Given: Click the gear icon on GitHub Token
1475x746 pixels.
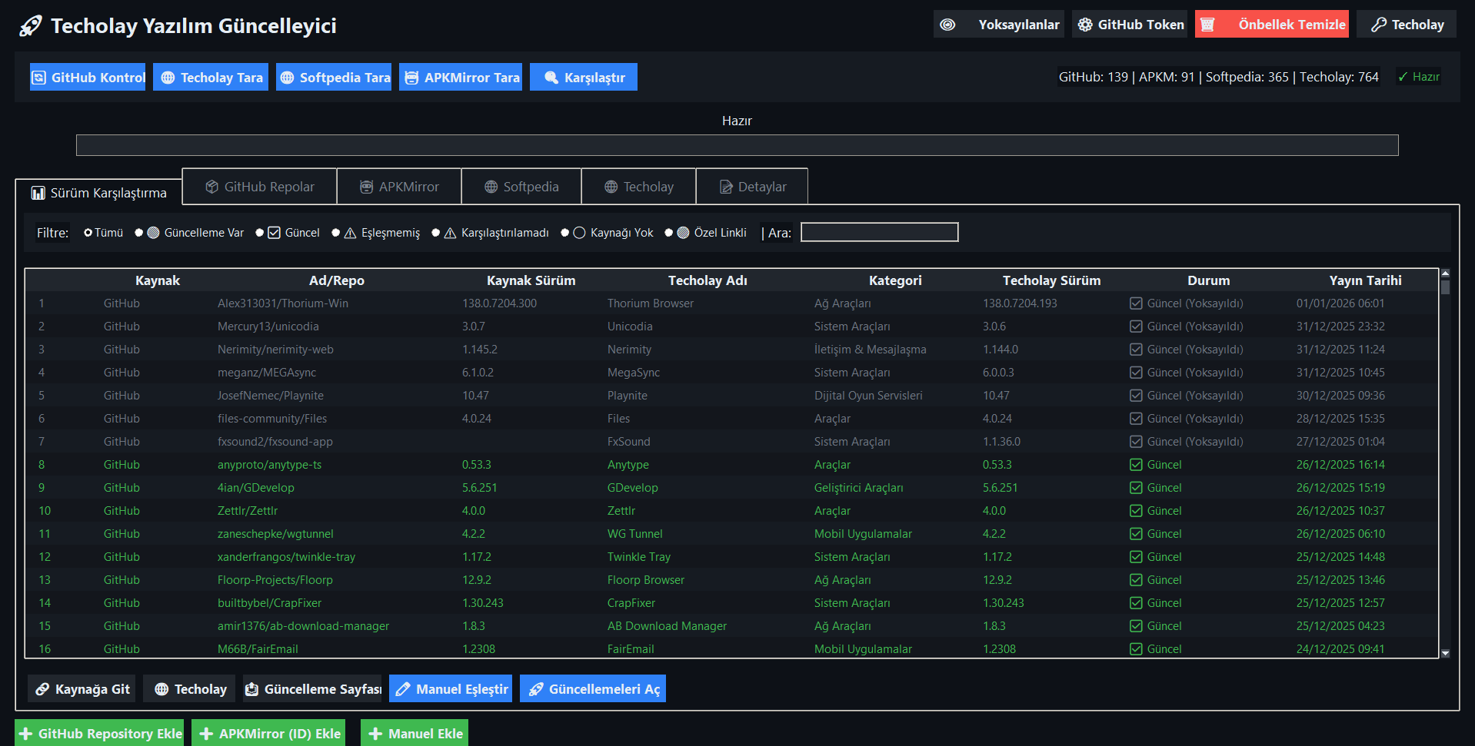Looking at the screenshot, I should pyautogui.click(x=1085, y=25).
